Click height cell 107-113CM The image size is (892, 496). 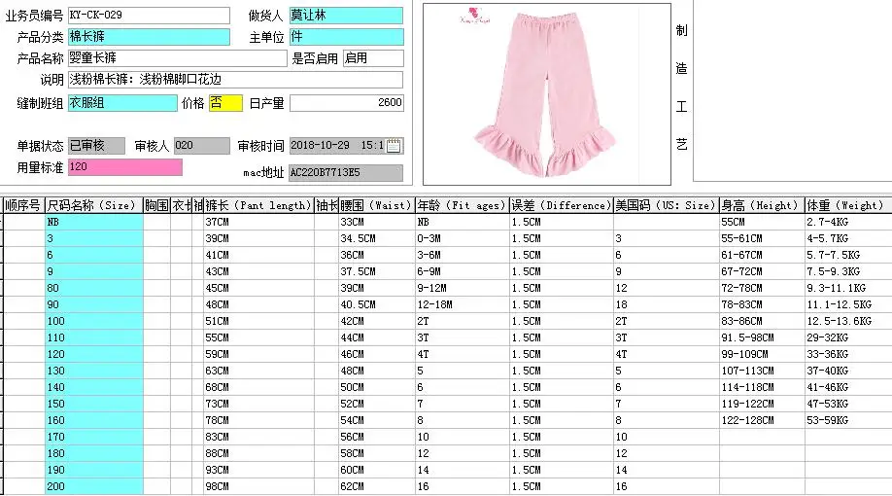[x=762, y=371]
